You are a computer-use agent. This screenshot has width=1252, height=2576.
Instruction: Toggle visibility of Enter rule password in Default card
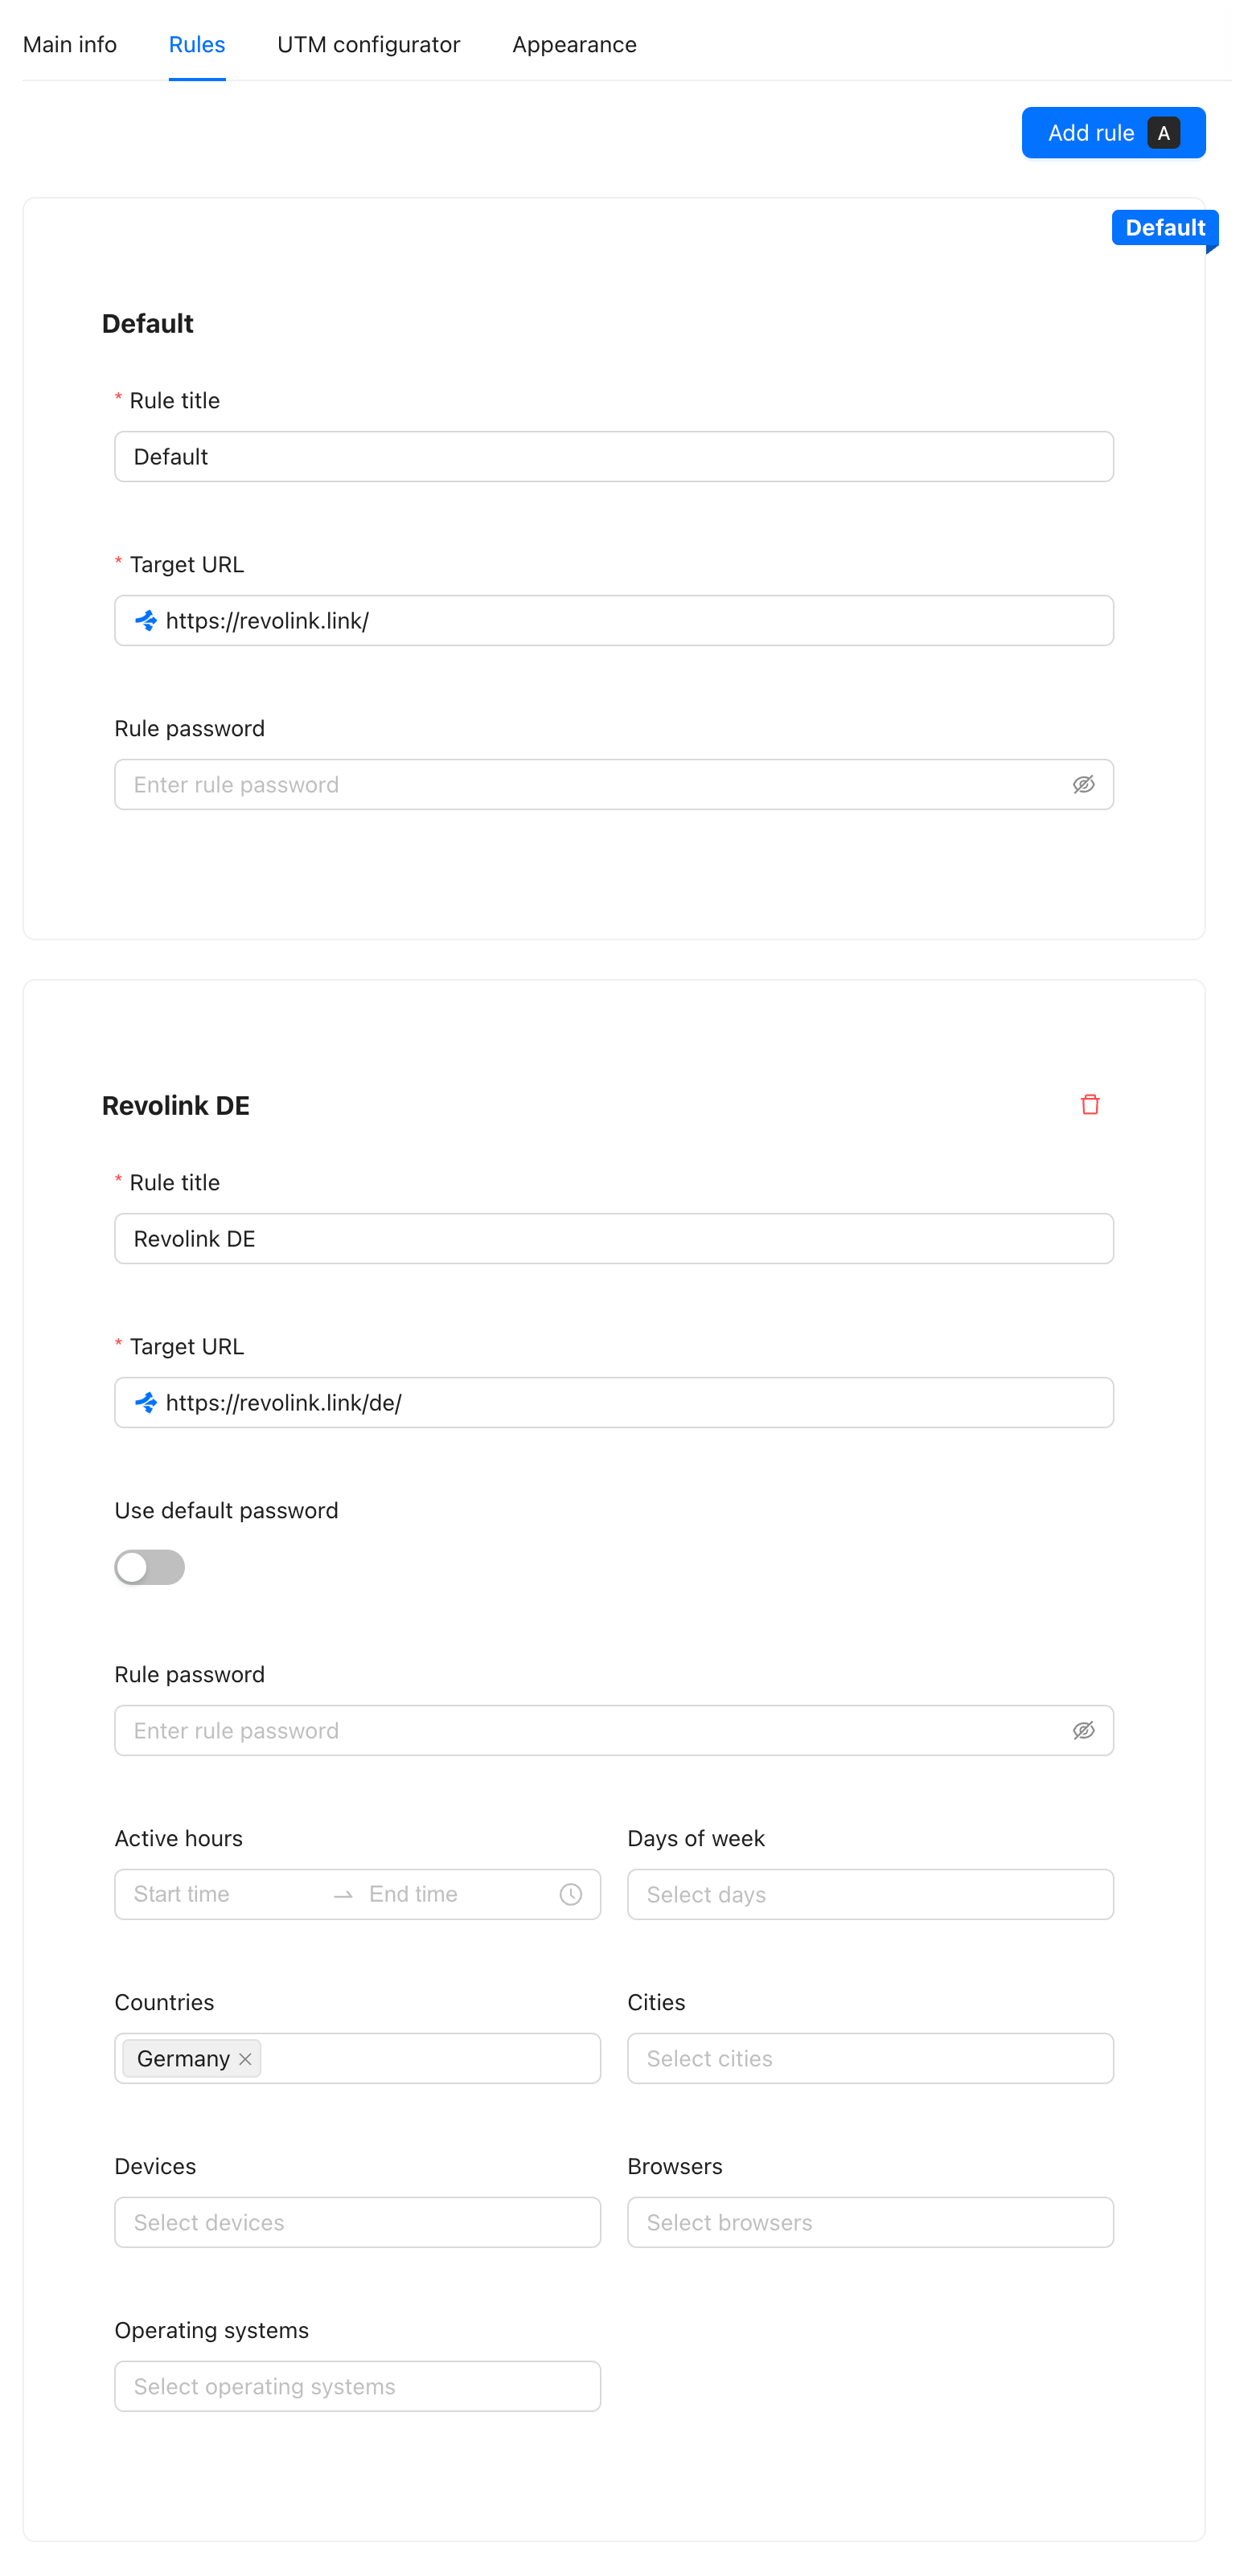(1085, 784)
